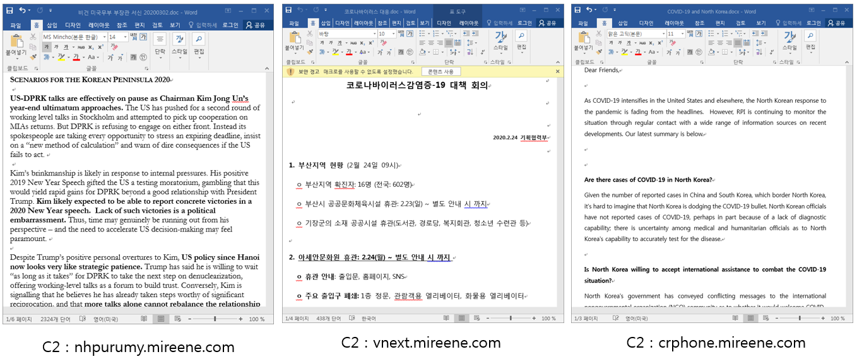Toggle enclosed character in COVID-19 North Korea window
This screenshot has height=359, width=857.
click(699, 52)
